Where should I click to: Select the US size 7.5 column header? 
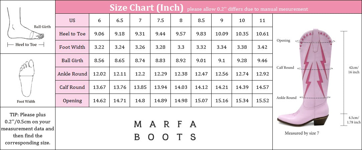tap(160, 20)
